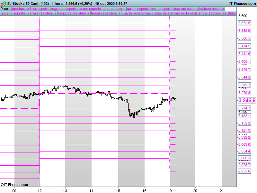Click the current price tag 3.246,8
The height and width of the screenshot is (193, 257).
pos(247,101)
